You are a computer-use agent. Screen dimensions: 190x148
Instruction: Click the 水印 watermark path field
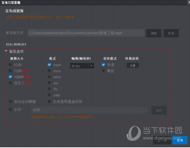pos(90,110)
